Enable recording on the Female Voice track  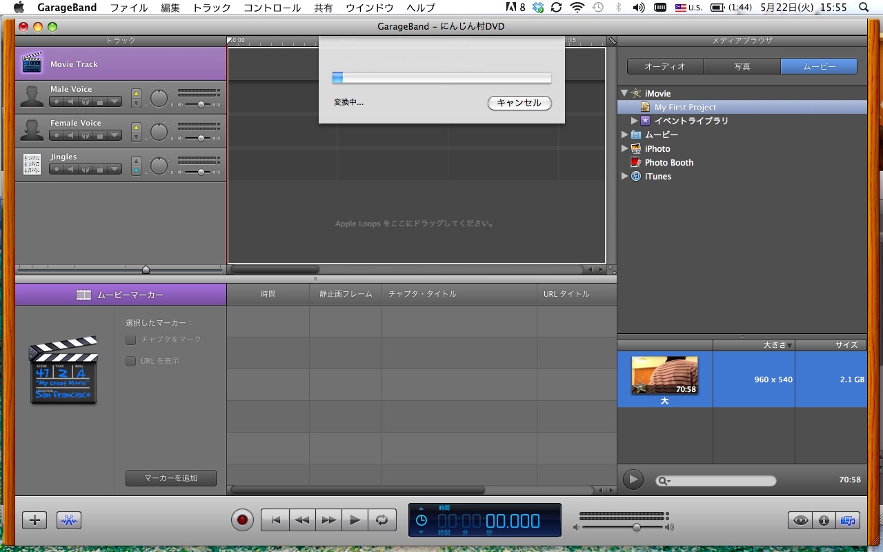point(57,135)
